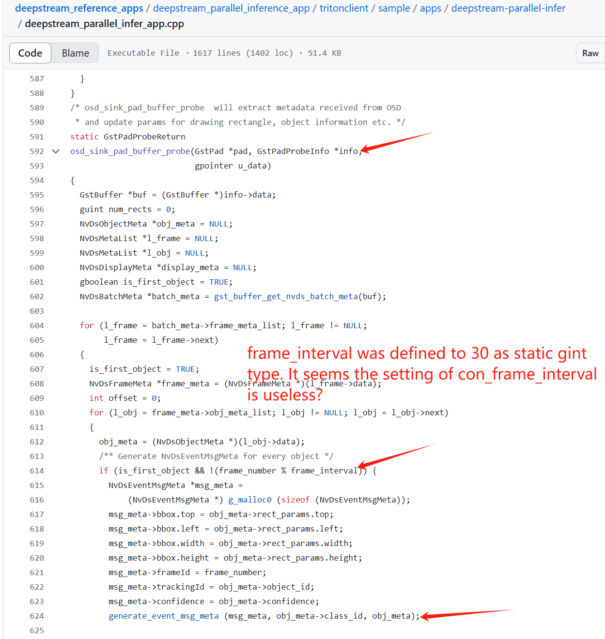This screenshot has height=639, width=605.
Task: Click 'l_frame = l_frame->next)' on line 605
Action: click(x=161, y=340)
